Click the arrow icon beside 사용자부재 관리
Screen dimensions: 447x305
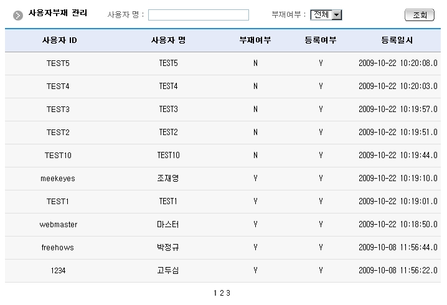pyautogui.click(x=19, y=15)
